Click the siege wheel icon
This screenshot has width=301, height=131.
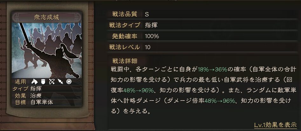(x=69, y=82)
